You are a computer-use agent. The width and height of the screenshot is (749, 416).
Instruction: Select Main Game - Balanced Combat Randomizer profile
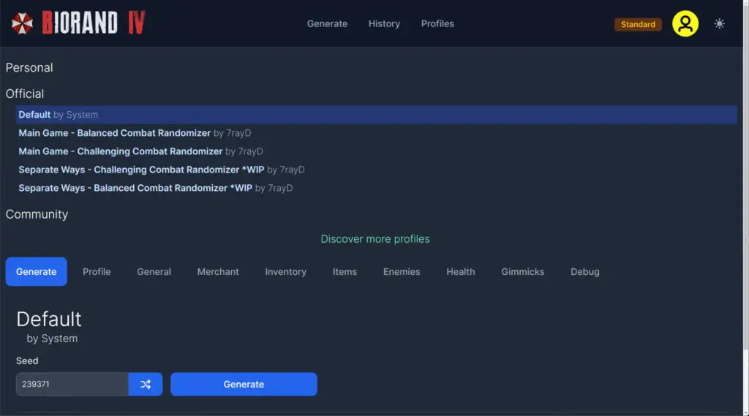click(377, 133)
